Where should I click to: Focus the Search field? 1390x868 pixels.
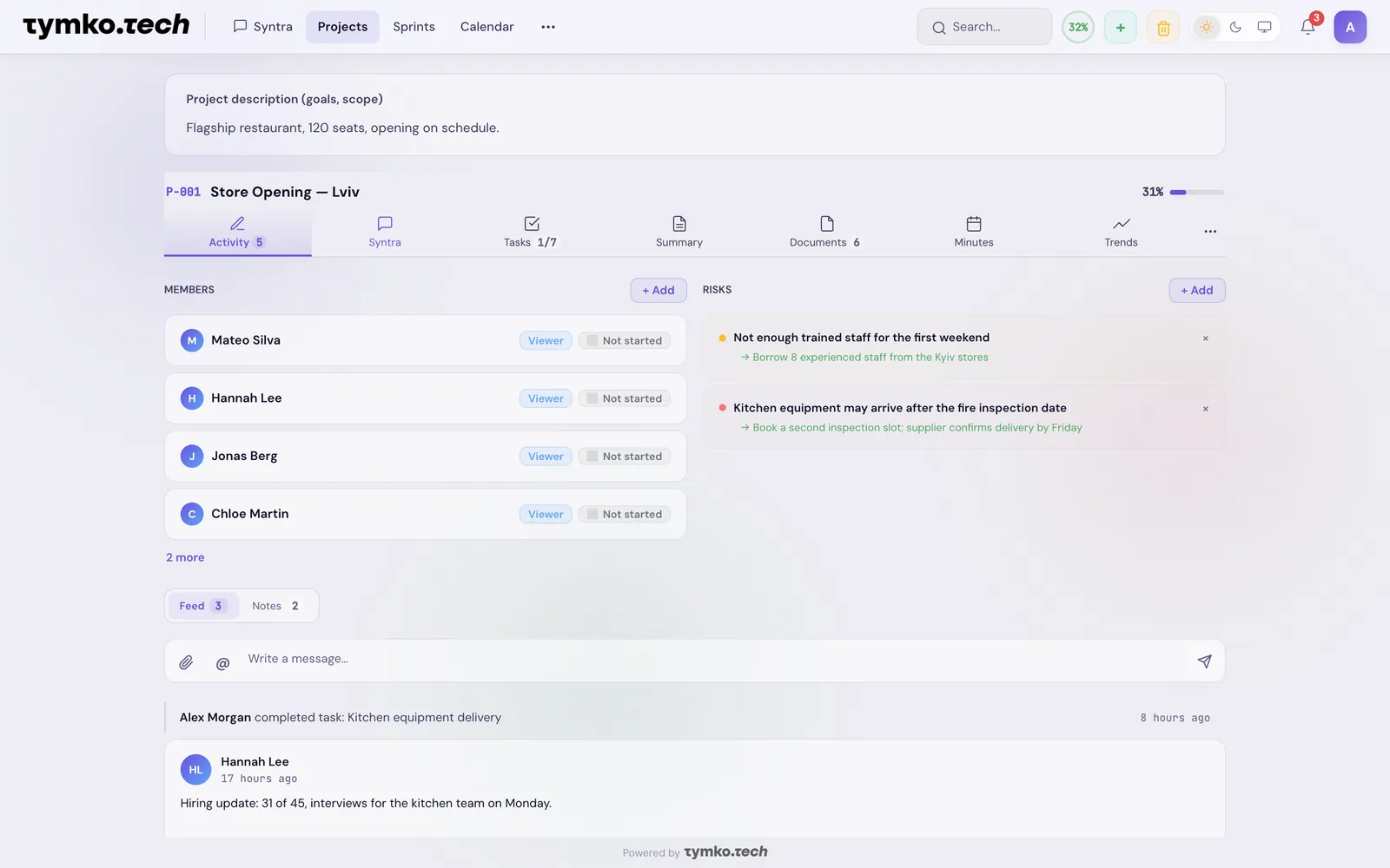click(984, 27)
